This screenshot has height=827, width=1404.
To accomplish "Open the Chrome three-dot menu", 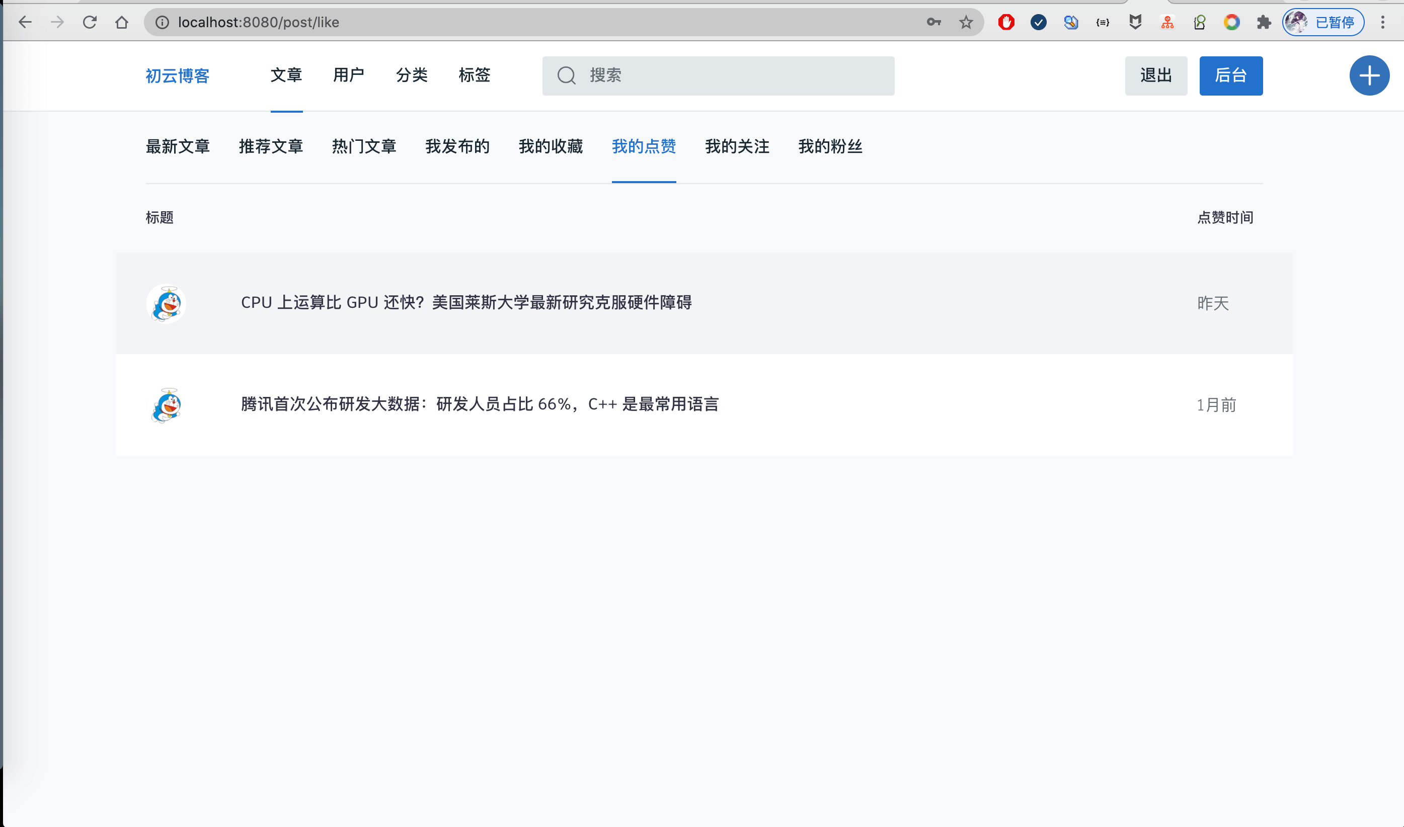I will [x=1382, y=22].
